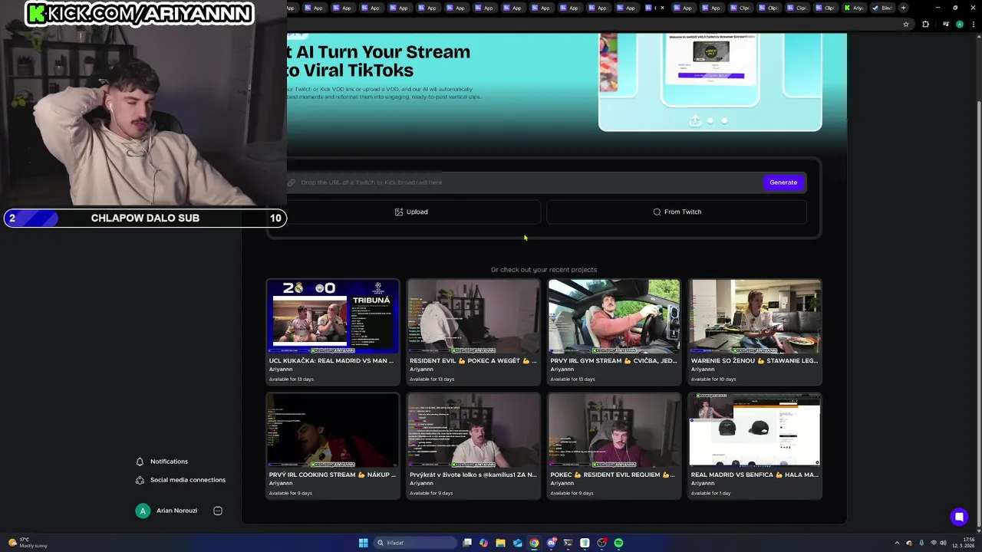
Task: Open the Prvýkrát v živote lolko thumbnail
Action: (x=473, y=430)
